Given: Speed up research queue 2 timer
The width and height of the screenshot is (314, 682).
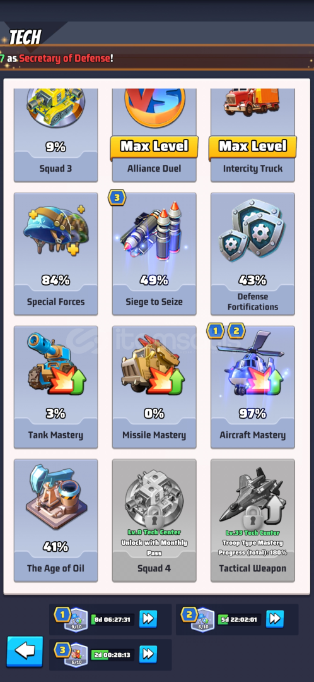Looking at the screenshot, I should (275, 618).
